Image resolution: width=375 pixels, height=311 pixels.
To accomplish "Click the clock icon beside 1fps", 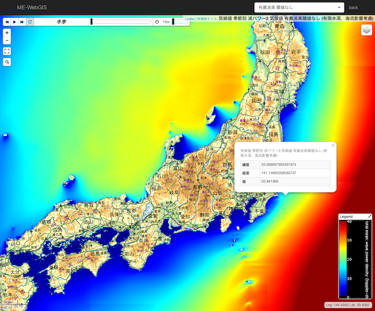I will pos(157,22).
